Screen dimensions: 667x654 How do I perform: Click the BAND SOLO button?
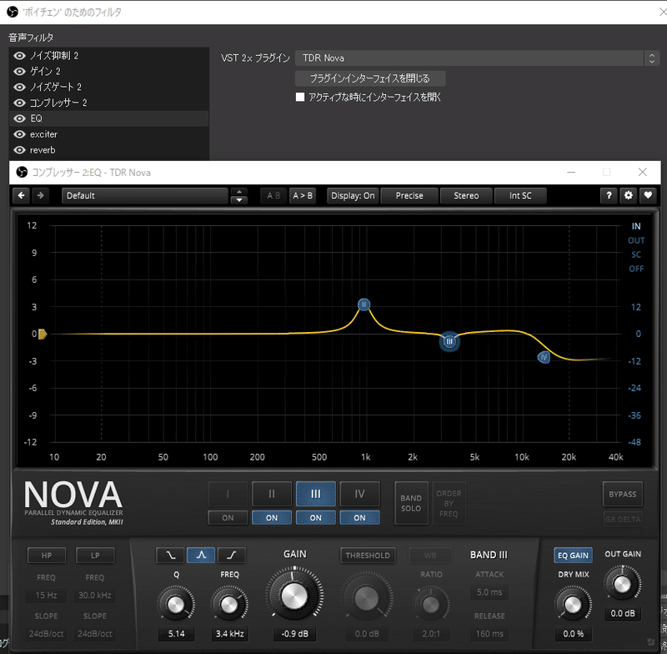click(411, 503)
